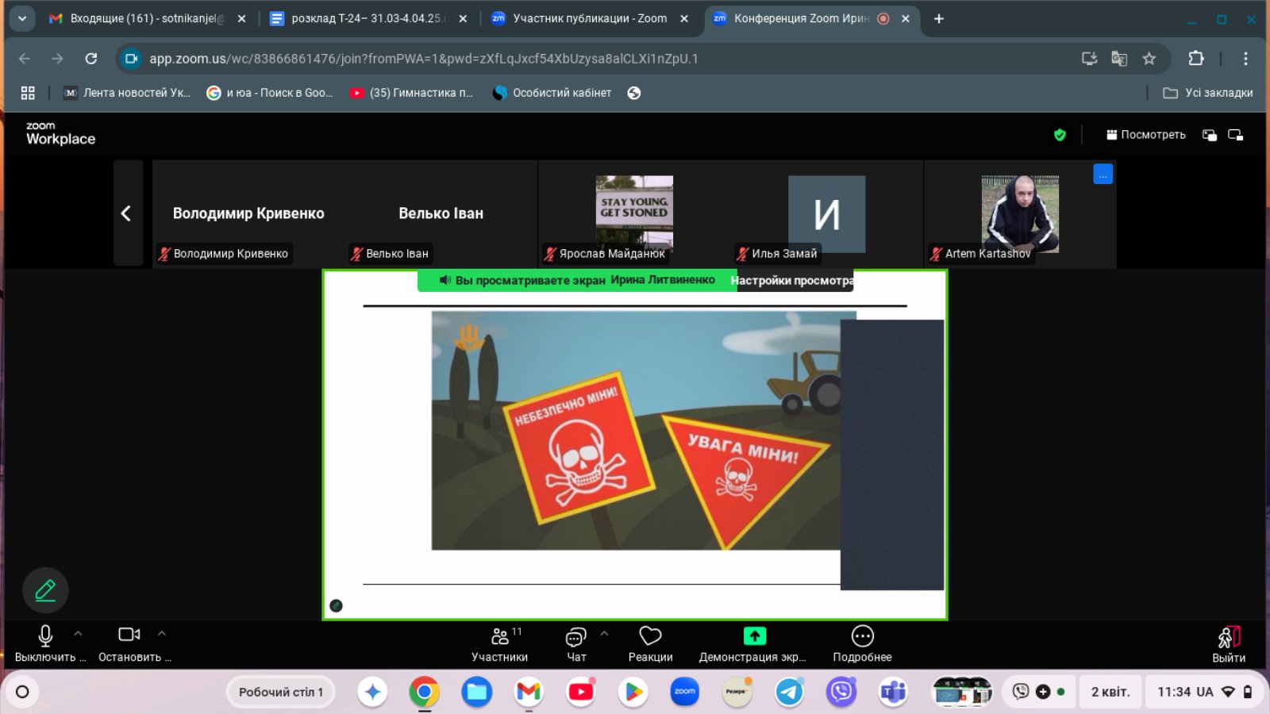Open system tray clock 11:34
Viewport: 1270px width, 714px height.
(1204, 692)
